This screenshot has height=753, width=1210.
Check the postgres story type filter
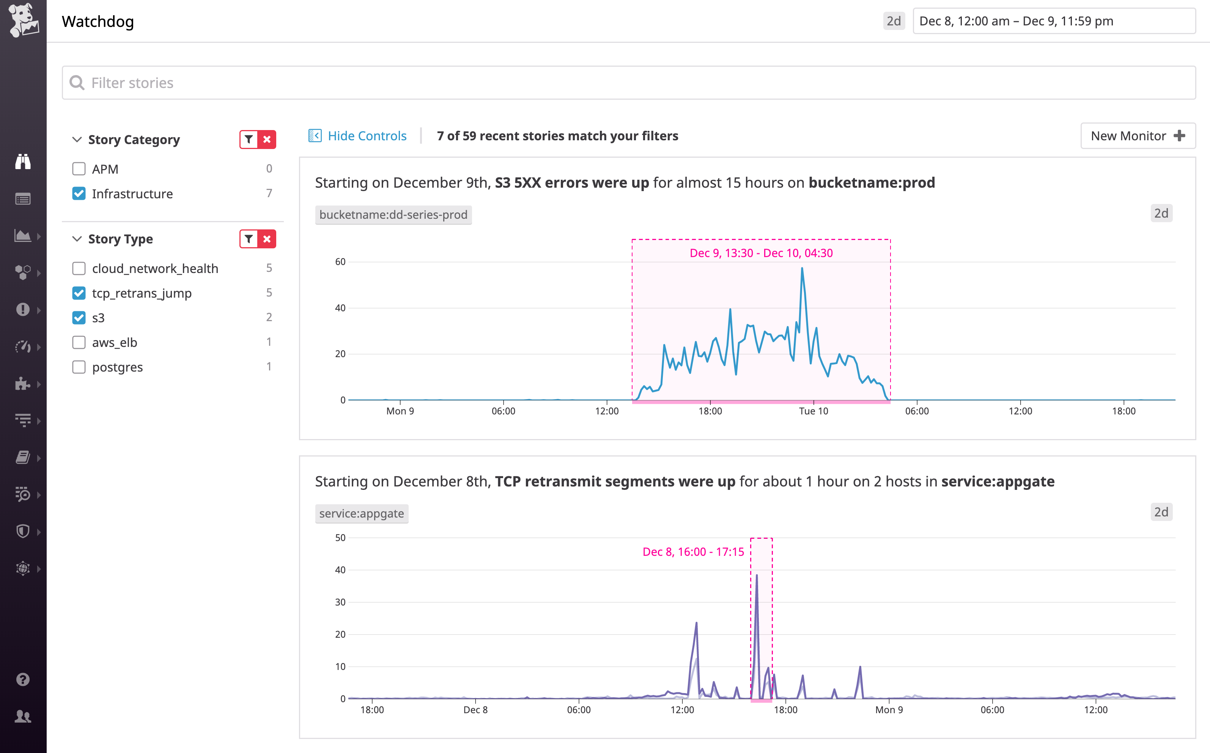tap(79, 367)
